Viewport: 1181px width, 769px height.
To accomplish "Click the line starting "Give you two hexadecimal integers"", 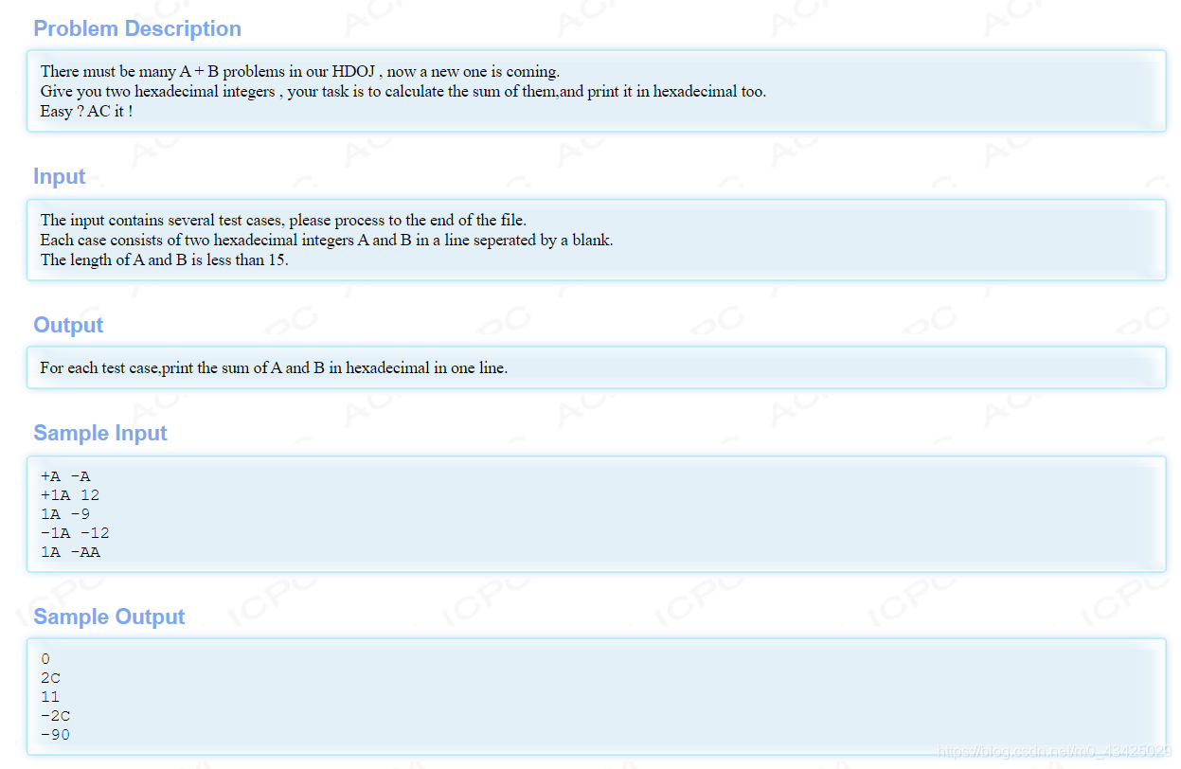I will coord(403,92).
